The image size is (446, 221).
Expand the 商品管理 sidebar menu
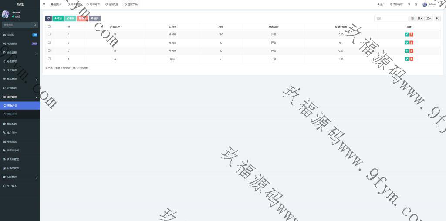pyautogui.click(x=20, y=79)
